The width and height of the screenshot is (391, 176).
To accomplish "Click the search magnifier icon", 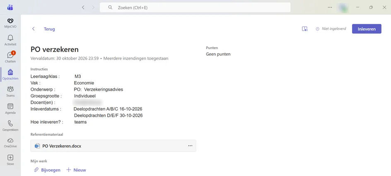I will tap(110, 7).
